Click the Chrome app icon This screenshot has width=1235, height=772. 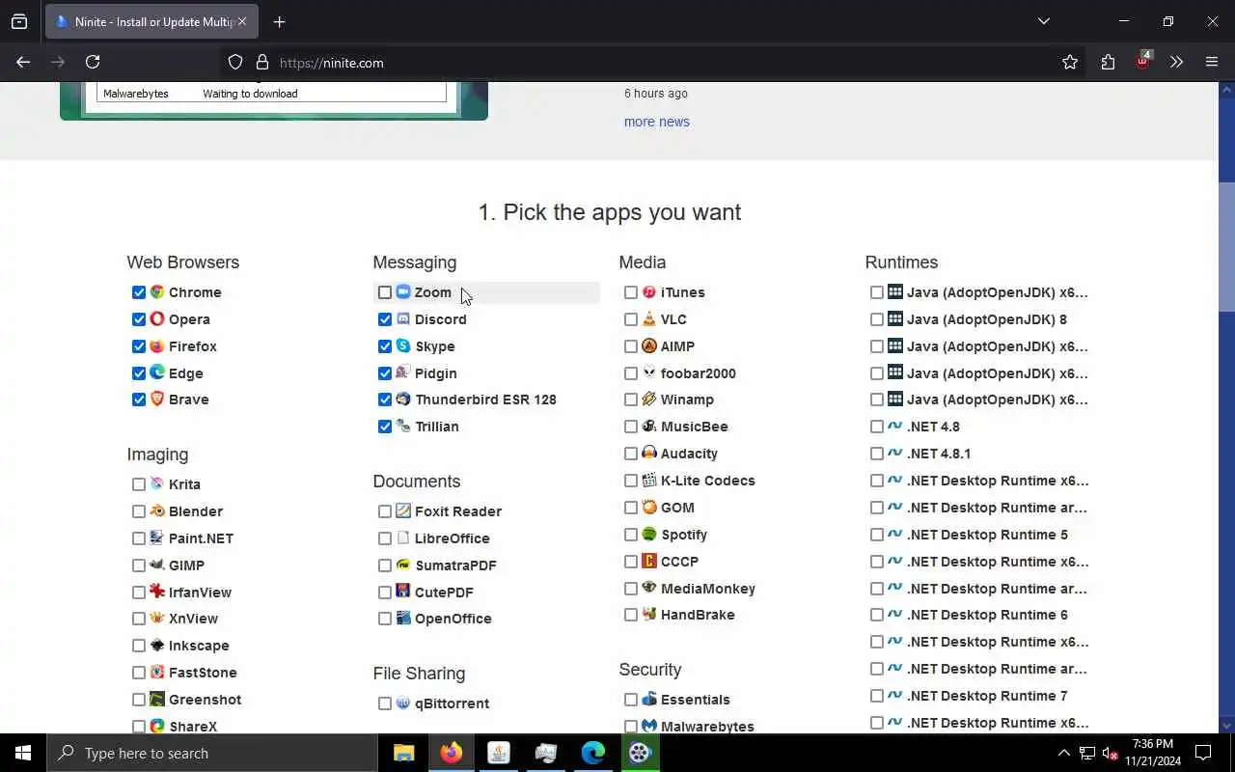157,291
